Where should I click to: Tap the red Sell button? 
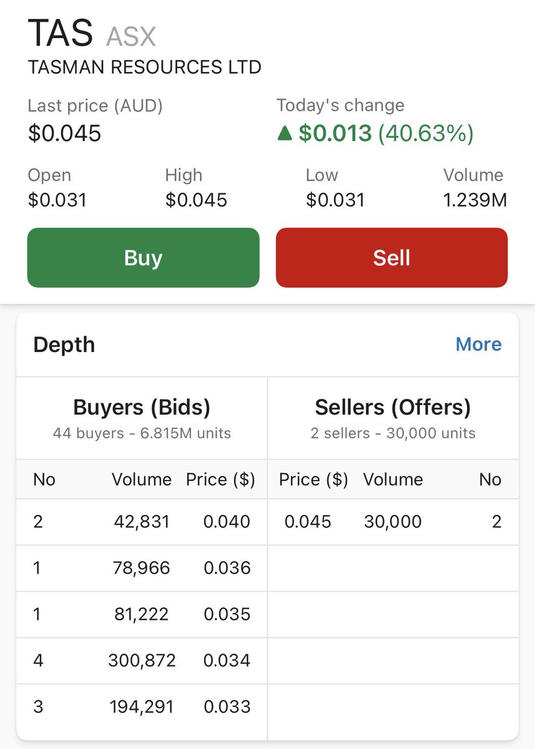click(391, 258)
